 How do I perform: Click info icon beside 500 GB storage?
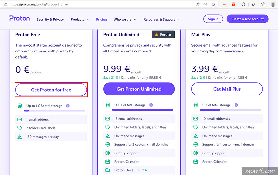point(151,105)
